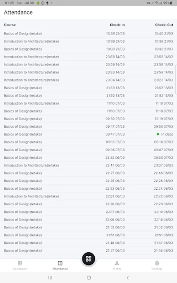The image size is (177, 283).
Task: Select check-out time 10:19 07/03
Action: coord(164,119)
